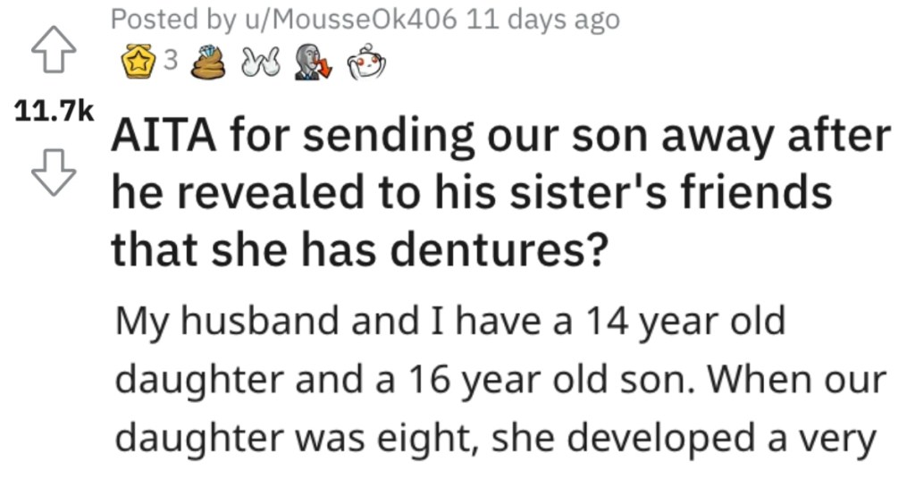Click the Posted by label

coord(171,21)
